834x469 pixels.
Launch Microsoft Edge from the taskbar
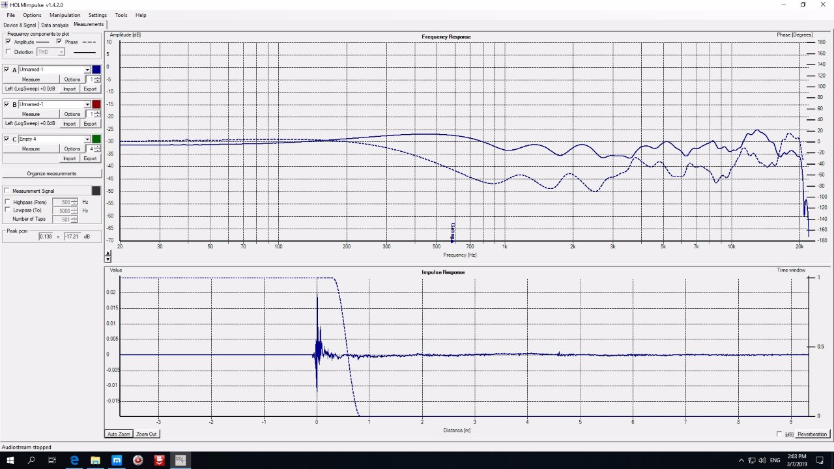coord(74,460)
